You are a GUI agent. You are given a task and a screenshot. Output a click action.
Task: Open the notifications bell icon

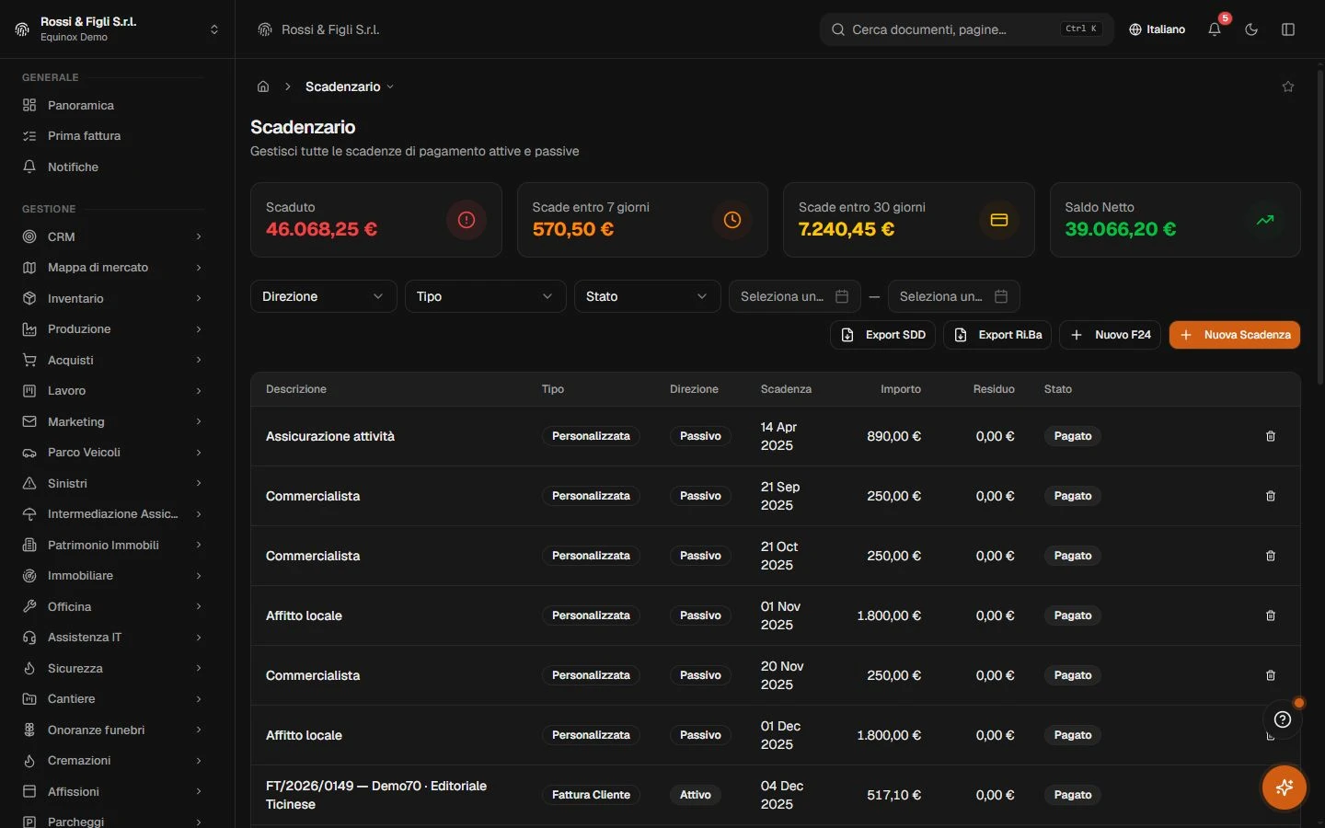pyautogui.click(x=1215, y=29)
